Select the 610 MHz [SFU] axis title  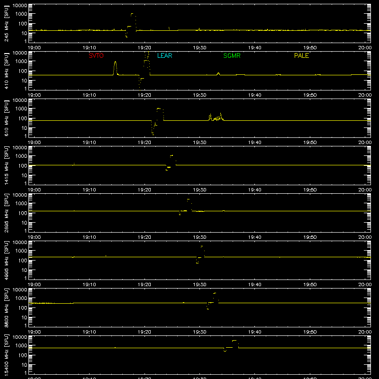pyautogui.click(x=6, y=118)
